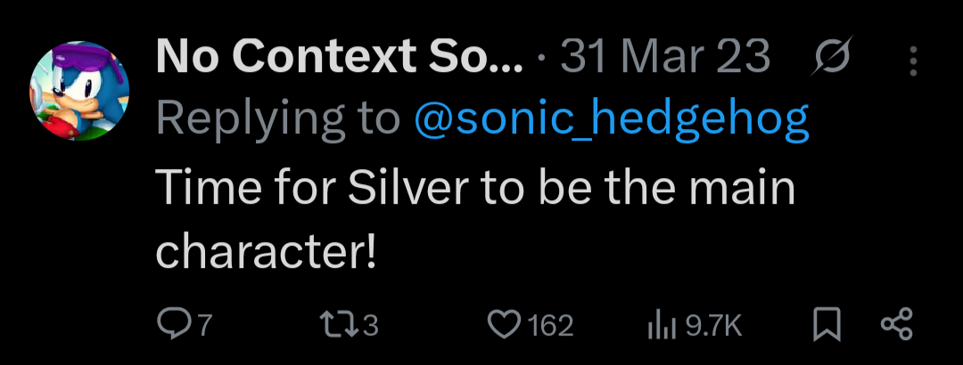Open the Sonic profile picture avatar
This screenshot has width=963, height=365.
click(x=80, y=93)
